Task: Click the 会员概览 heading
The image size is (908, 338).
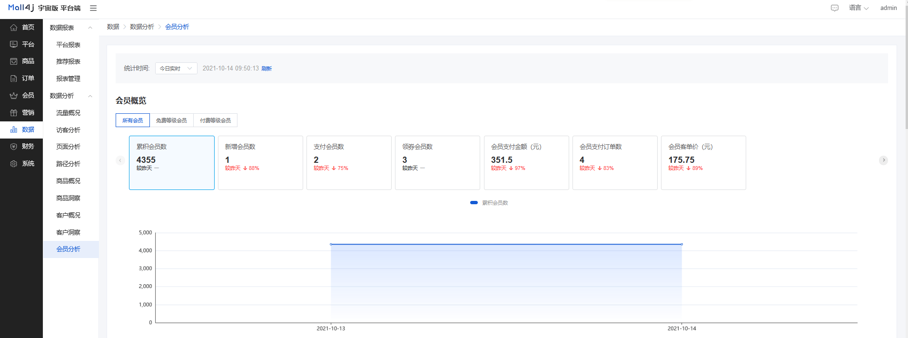Action: click(x=131, y=100)
